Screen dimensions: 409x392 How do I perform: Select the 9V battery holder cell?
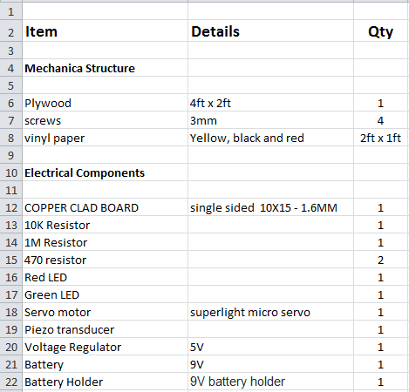click(x=270, y=382)
